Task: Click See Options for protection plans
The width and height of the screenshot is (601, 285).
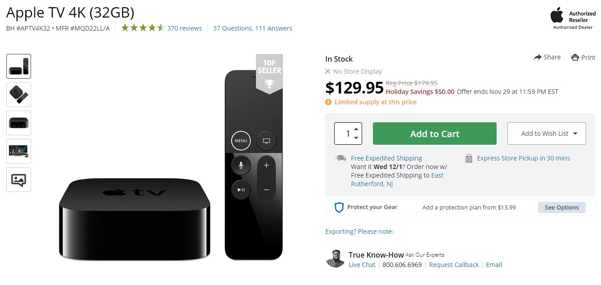Action: pyautogui.click(x=561, y=207)
